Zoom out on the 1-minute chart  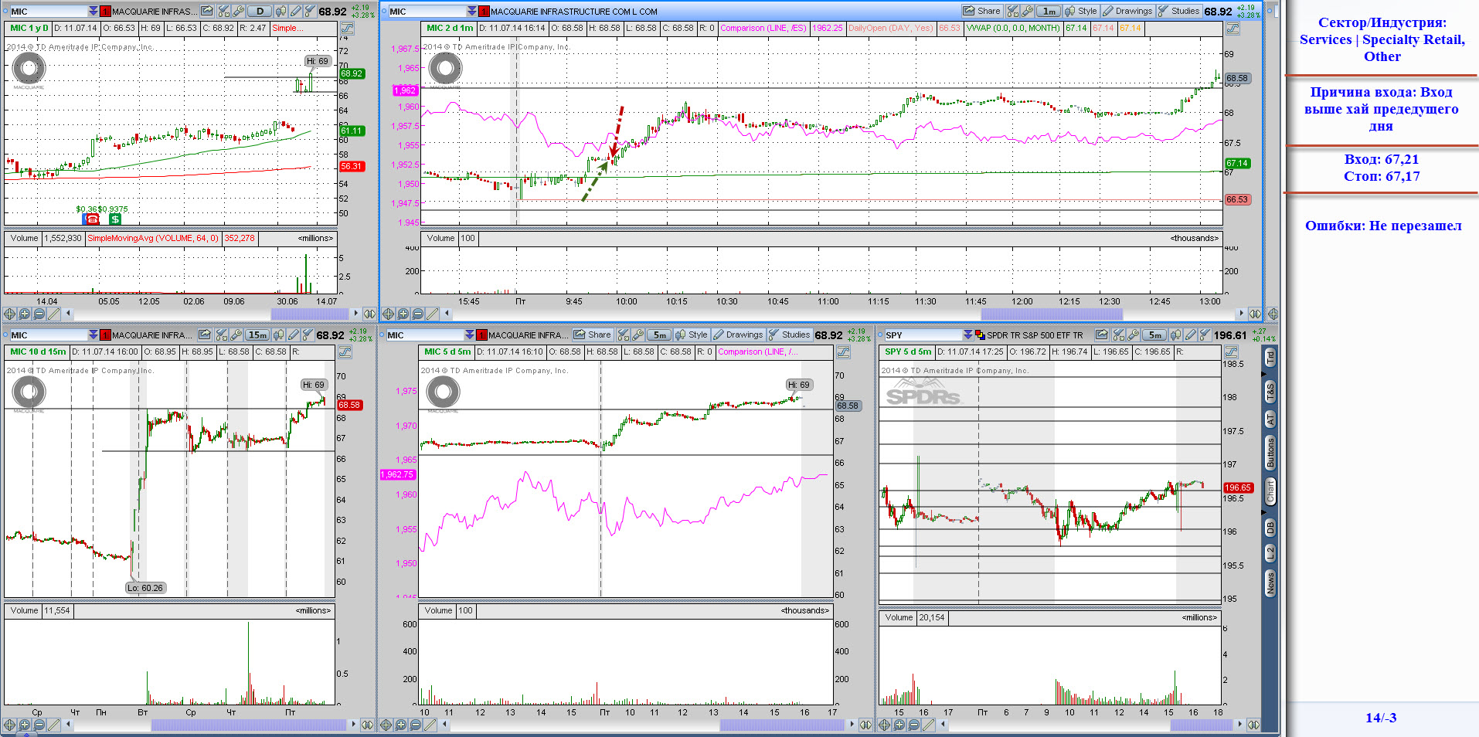tap(417, 314)
